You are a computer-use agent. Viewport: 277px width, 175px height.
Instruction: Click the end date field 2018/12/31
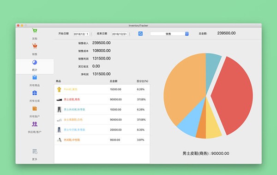tap(120, 34)
